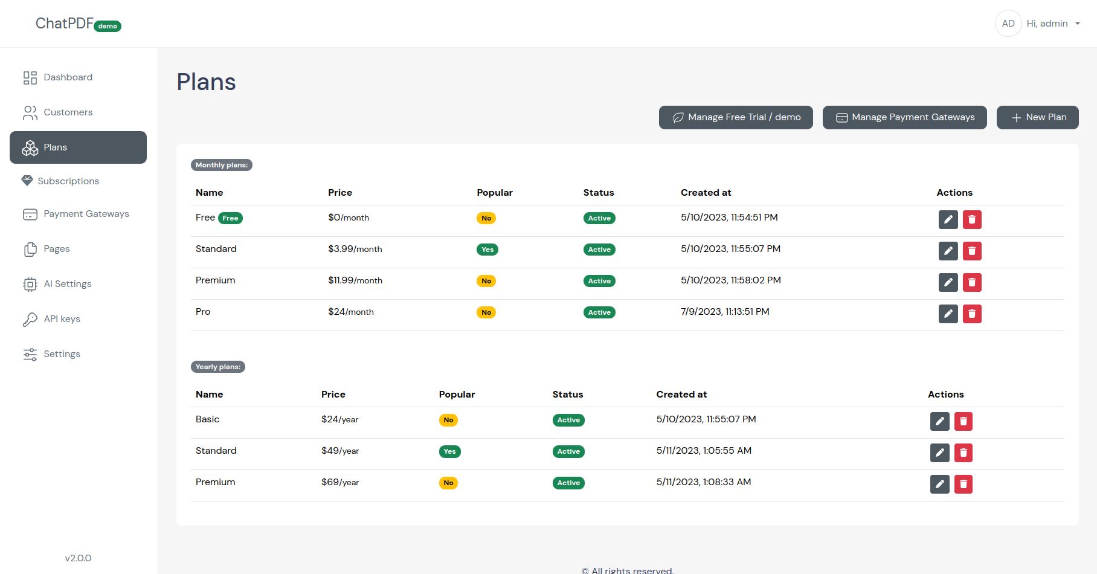1097x574 pixels.
Task: Open the admin user dropdown
Action: point(1053,24)
